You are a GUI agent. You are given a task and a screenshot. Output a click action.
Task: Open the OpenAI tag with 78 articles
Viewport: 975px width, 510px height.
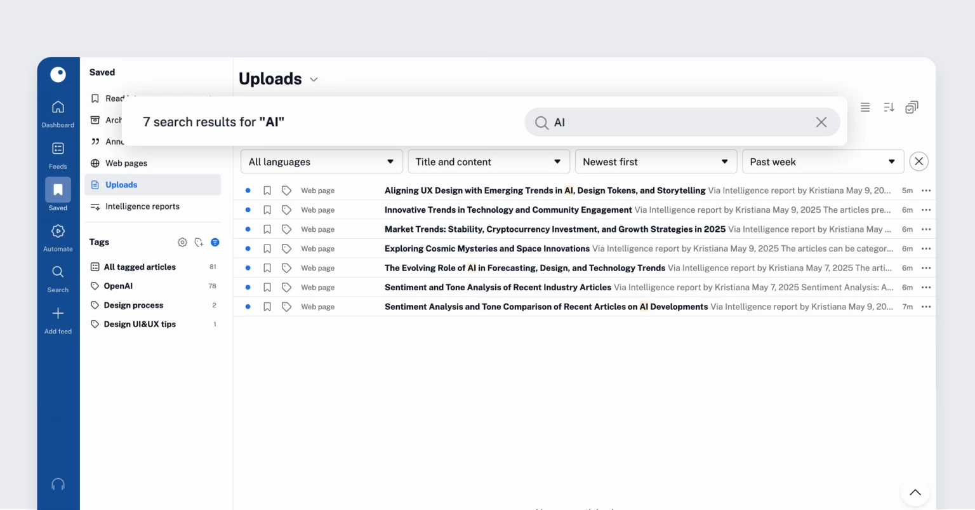118,286
